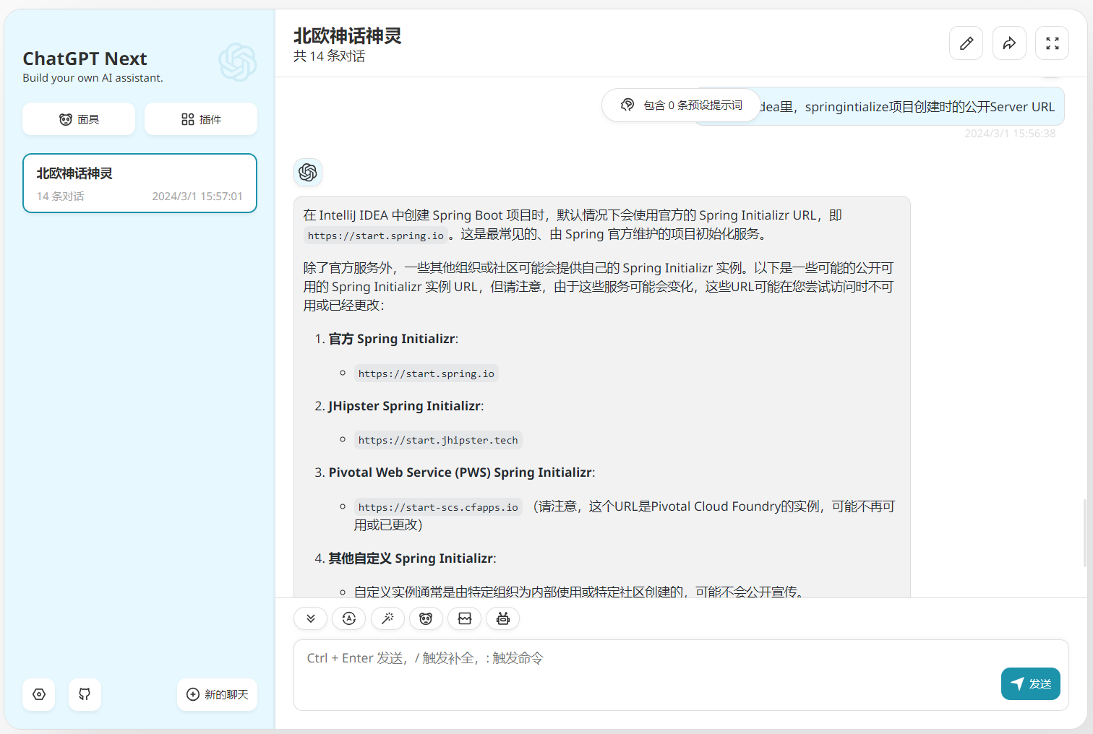Click the 包含 0 条预设提示词 pill
1093x734 pixels.
pyautogui.click(x=681, y=105)
